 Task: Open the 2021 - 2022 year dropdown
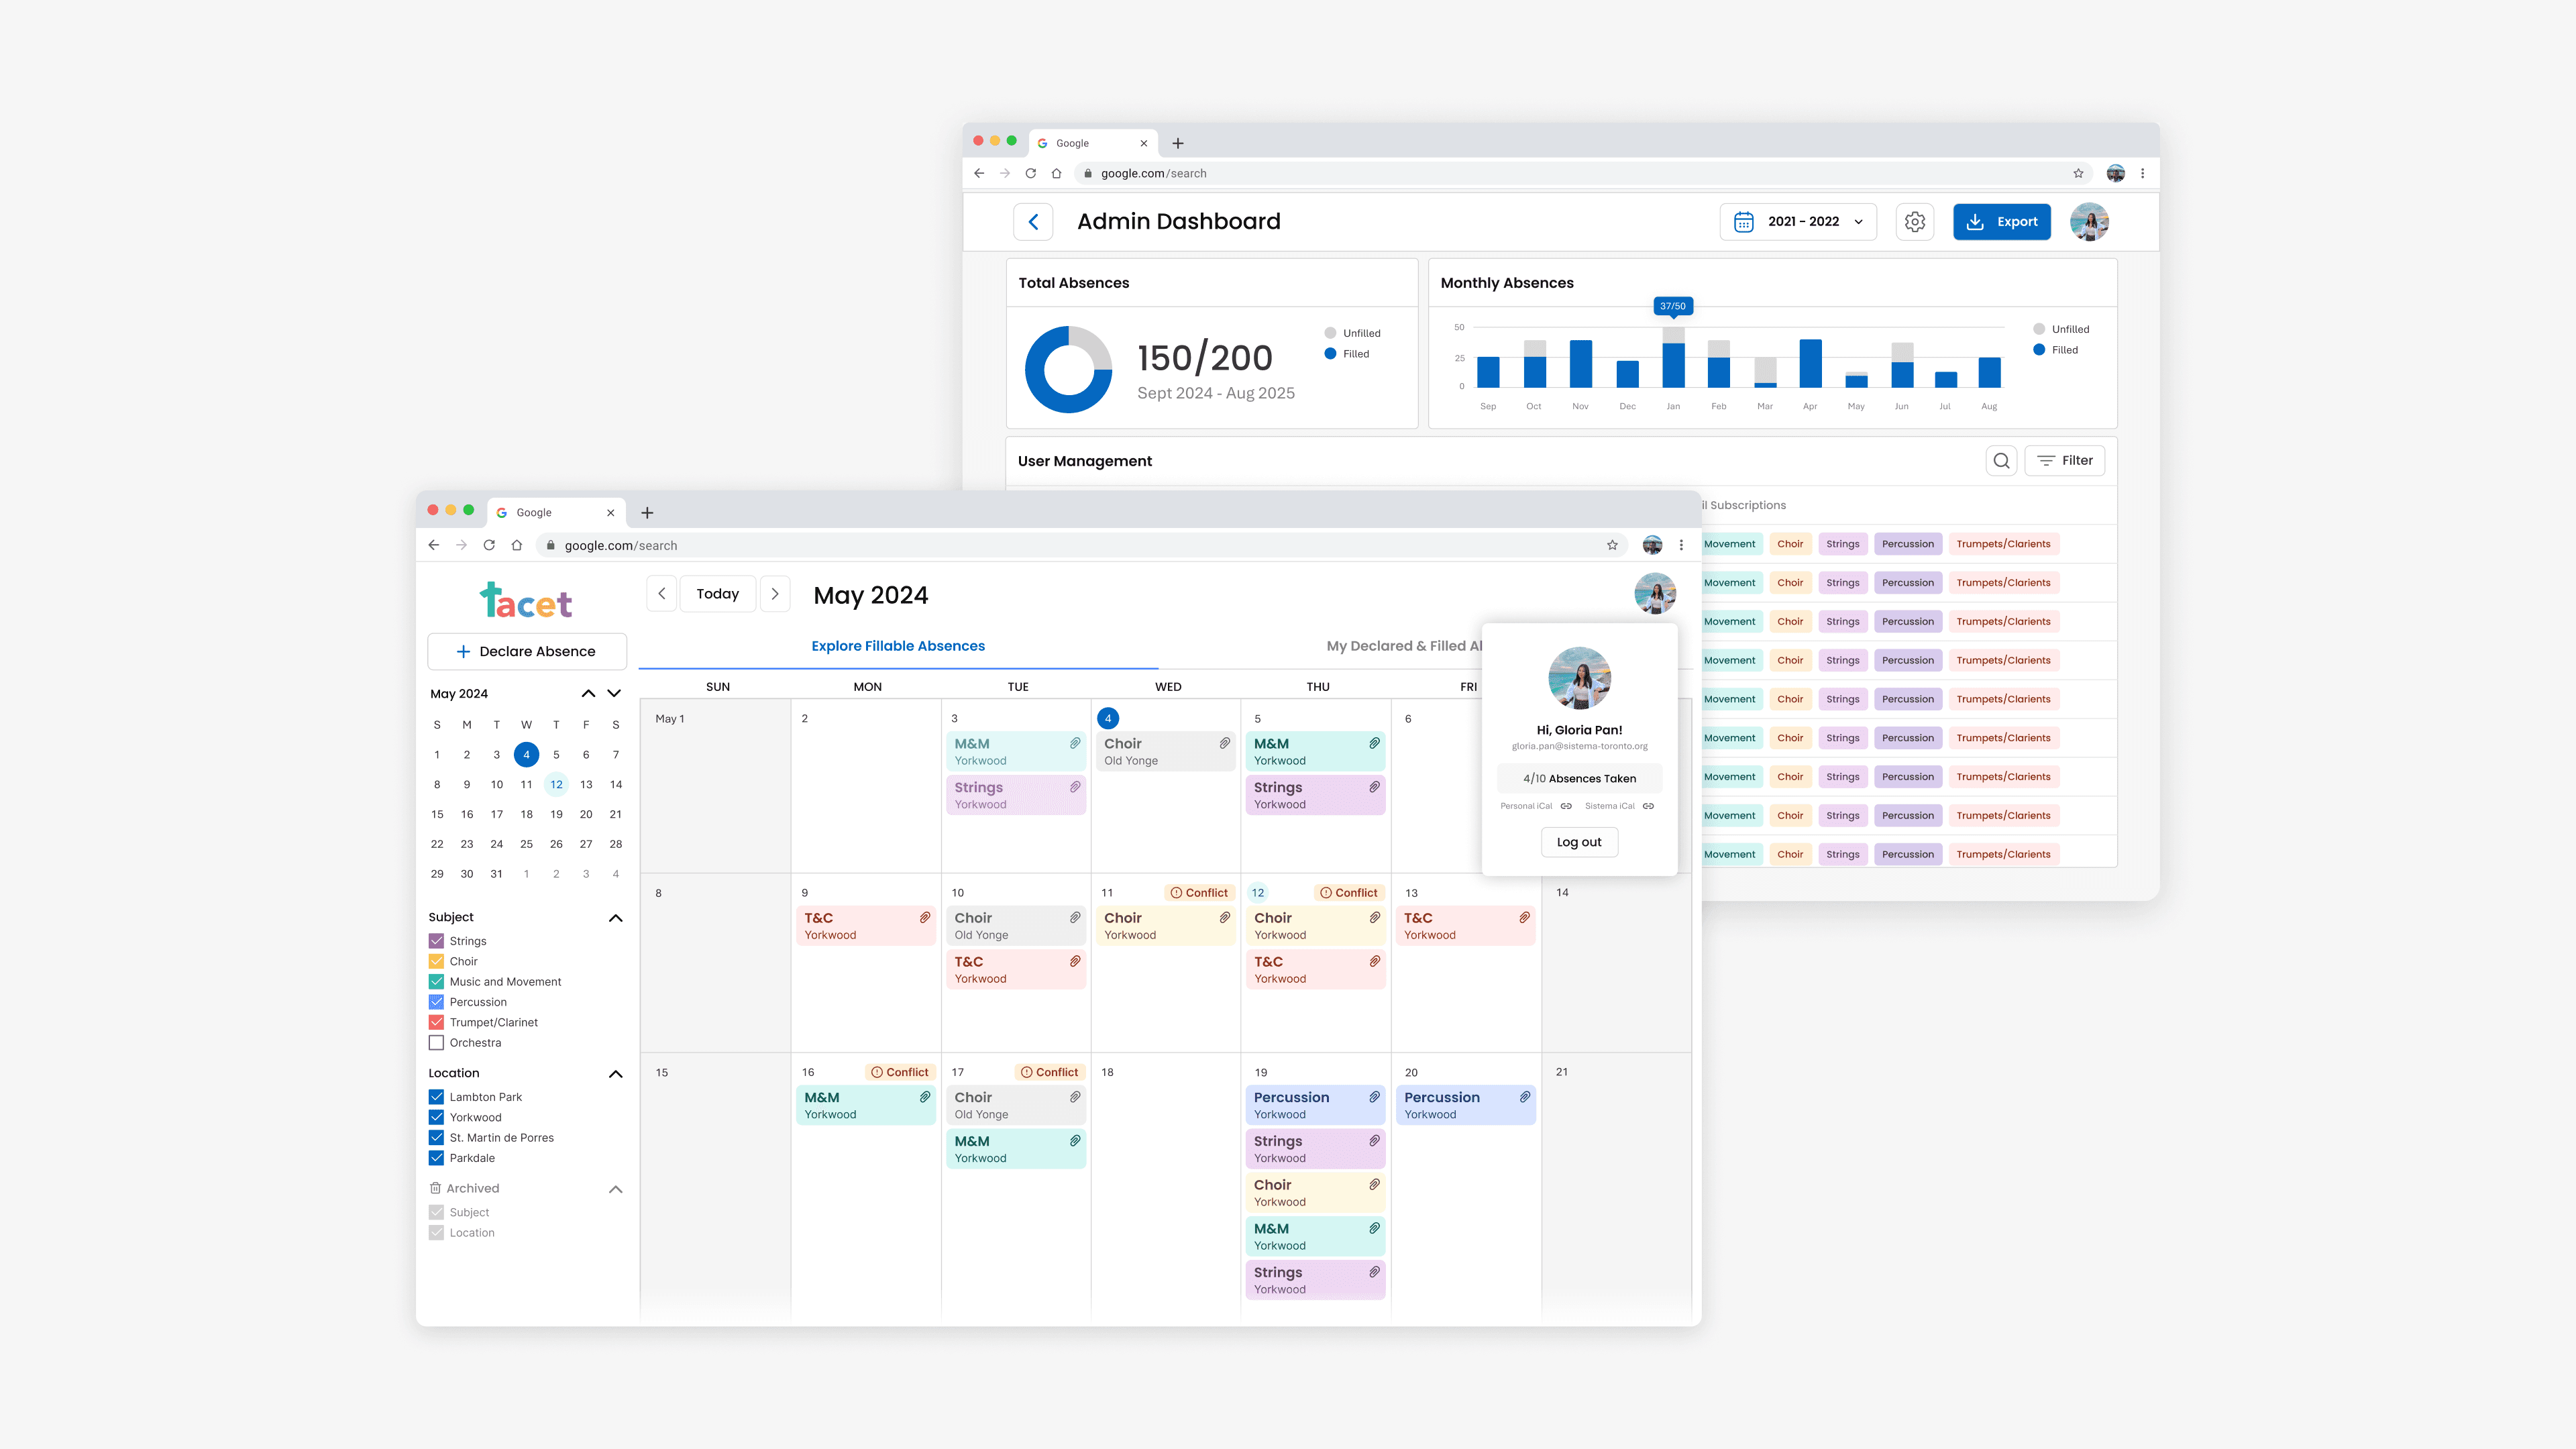[1798, 222]
